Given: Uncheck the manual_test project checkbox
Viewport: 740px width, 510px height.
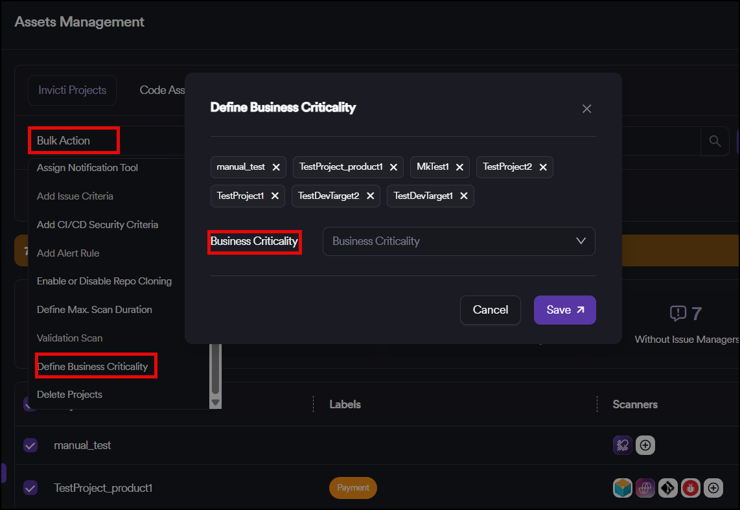Looking at the screenshot, I should (x=30, y=445).
